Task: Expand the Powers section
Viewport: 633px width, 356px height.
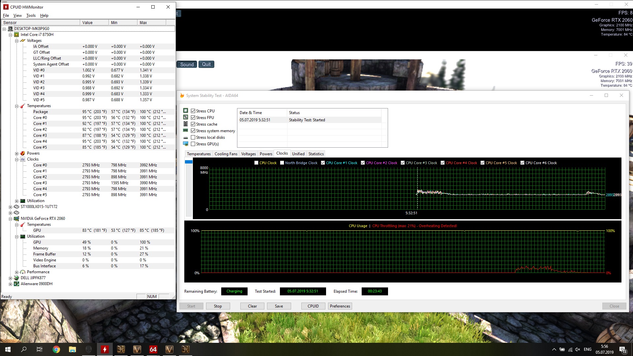Action: [x=16, y=153]
